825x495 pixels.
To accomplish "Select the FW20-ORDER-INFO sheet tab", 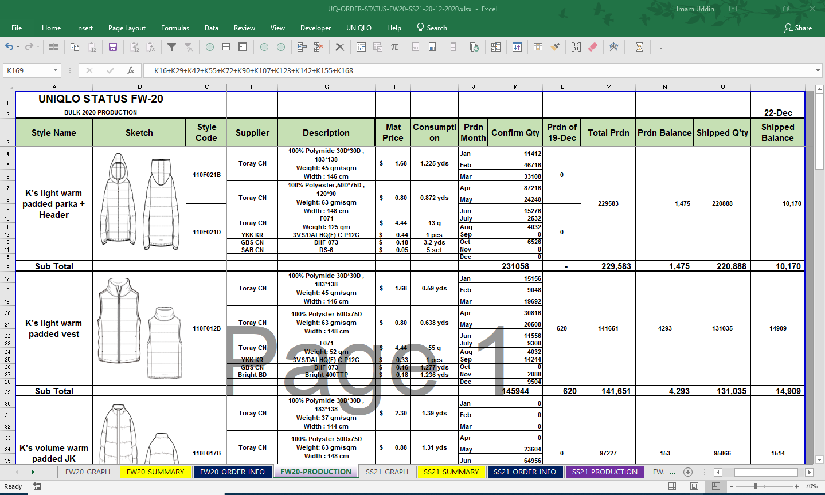I will pos(232,472).
